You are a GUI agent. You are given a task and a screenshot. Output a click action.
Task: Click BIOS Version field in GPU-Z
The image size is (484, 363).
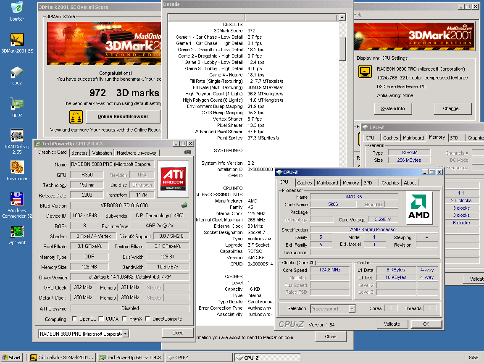(x=124, y=205)
